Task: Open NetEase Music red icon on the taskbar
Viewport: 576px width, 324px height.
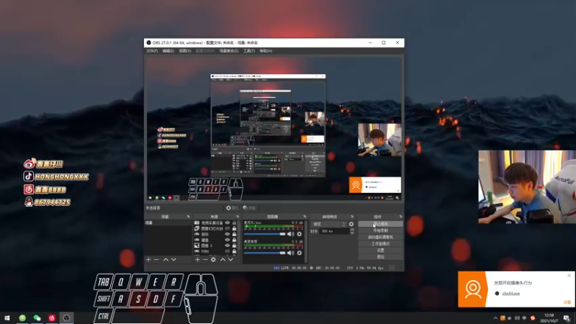Action: click(52, 318)
